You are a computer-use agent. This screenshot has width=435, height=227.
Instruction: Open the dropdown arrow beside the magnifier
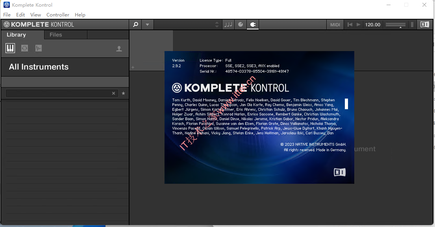click(147, 25)
